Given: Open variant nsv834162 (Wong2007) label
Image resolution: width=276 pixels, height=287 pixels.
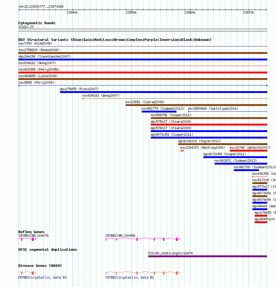Looking at the screenshot, I should pyautogui.click(x=37, y=63).
